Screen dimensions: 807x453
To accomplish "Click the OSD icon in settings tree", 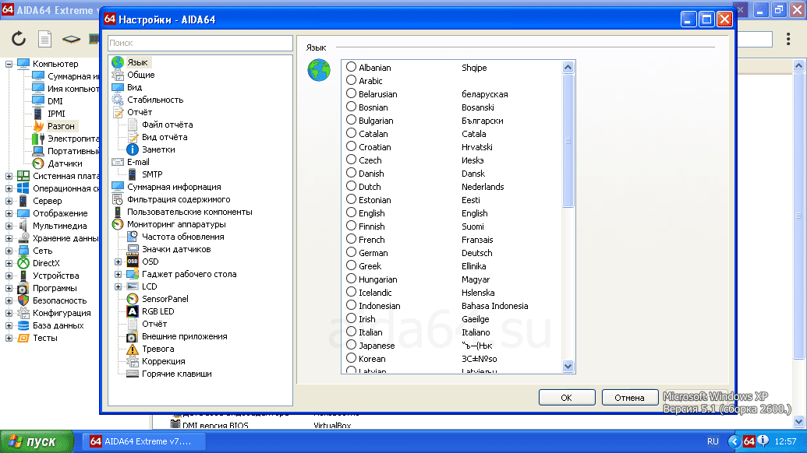I will coord(133,262).
